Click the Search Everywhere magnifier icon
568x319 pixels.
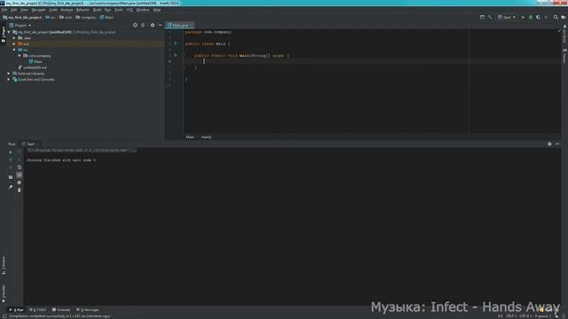click(556, 17)
